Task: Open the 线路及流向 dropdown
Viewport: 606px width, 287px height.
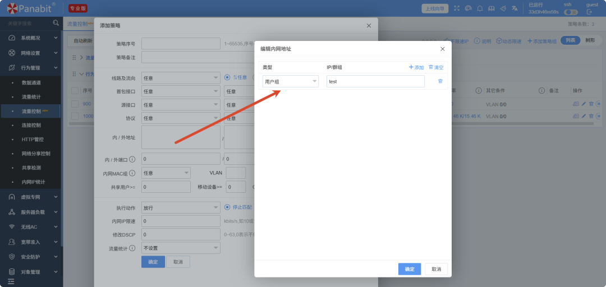Action: click(x=181, y=78)
